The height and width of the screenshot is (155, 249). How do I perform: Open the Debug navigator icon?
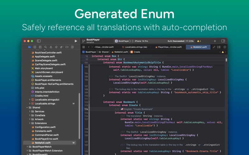pyautogui.click(x=62, y=47)
